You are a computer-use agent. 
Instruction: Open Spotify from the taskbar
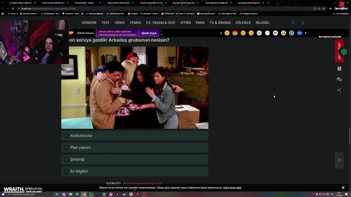pos(104,194)
